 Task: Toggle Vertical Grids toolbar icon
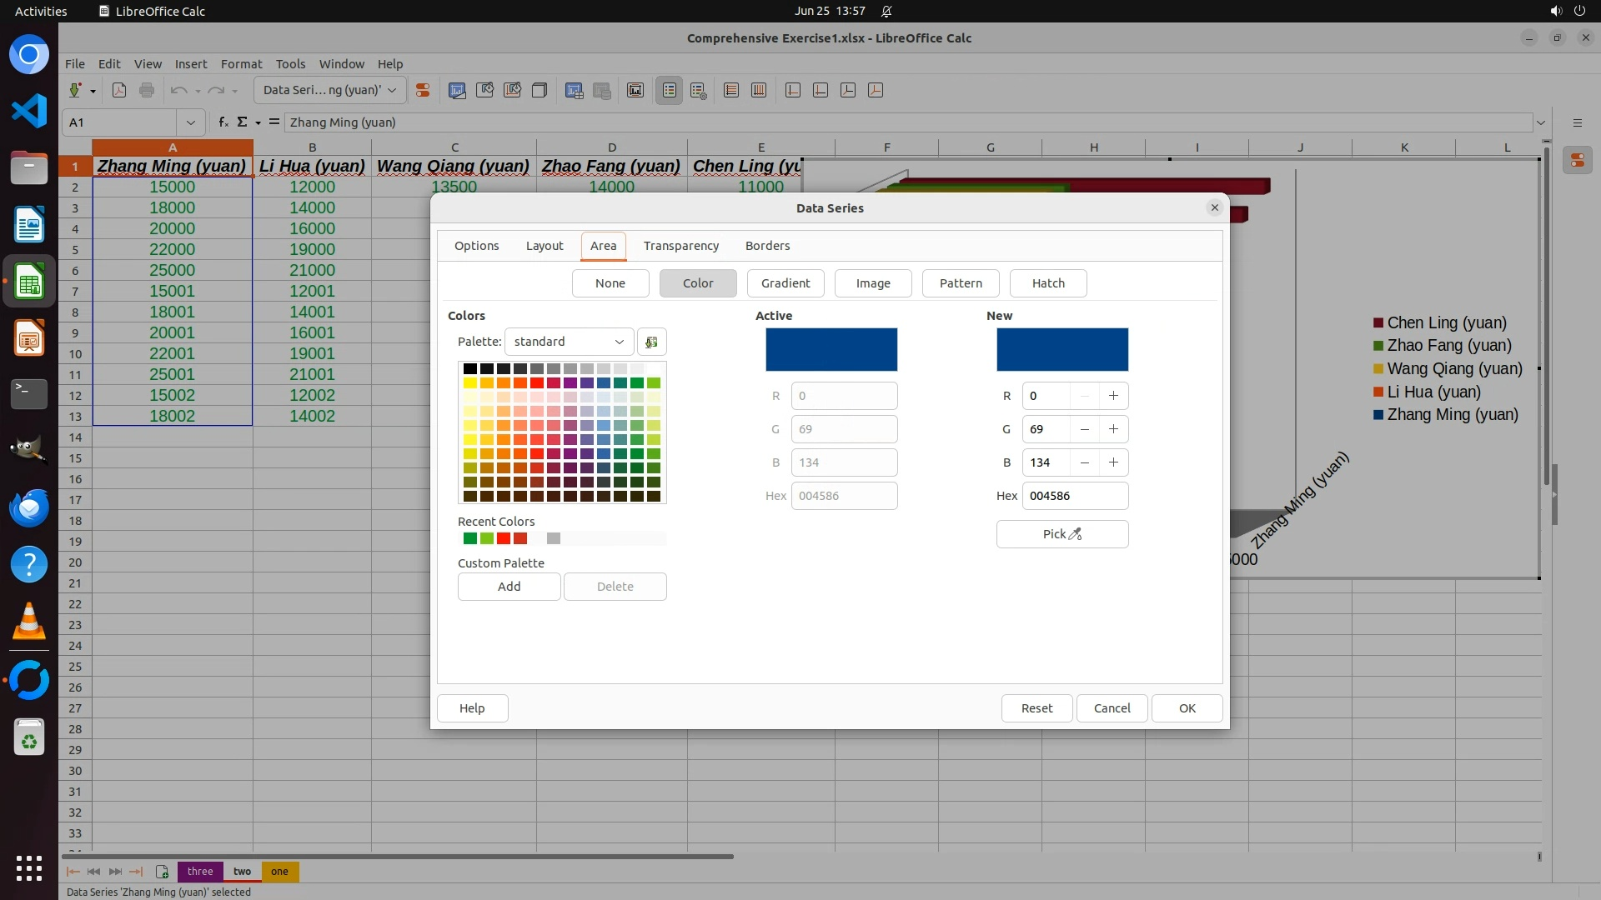[x=759, y=90]
